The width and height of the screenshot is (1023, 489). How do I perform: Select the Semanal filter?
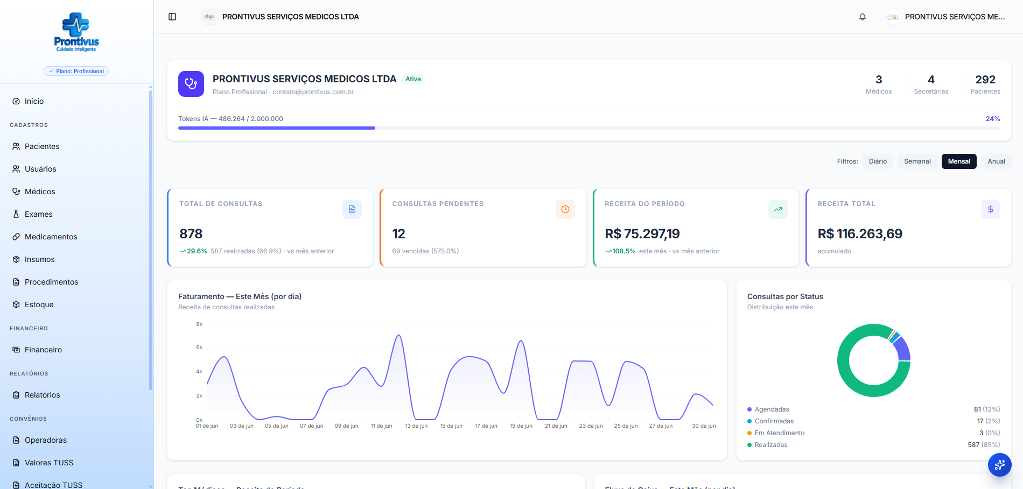pyautogui.click(x=917, y=161)
